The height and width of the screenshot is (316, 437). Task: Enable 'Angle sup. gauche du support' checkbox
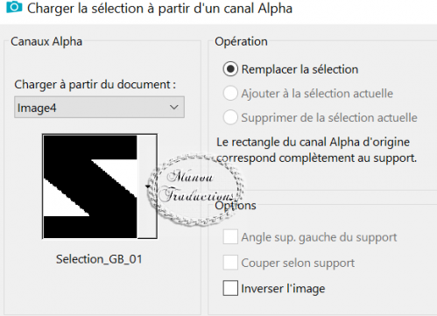230,237
